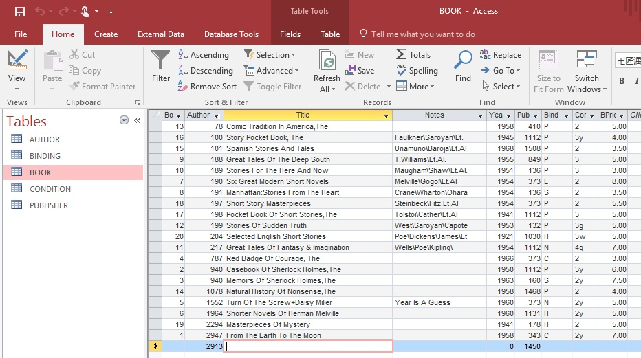Screen dimensions: 641x358
Task: Select the BOOK table in the navigation pane
Action: click(74, 172)
